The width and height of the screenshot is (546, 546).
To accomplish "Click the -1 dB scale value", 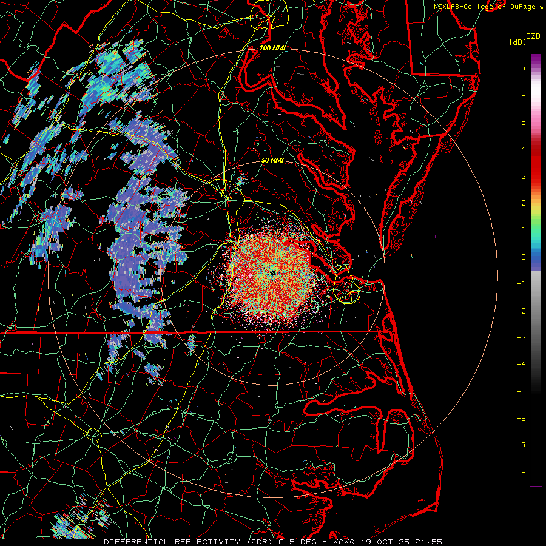I will pyautogui.click(x=521, y=284).
